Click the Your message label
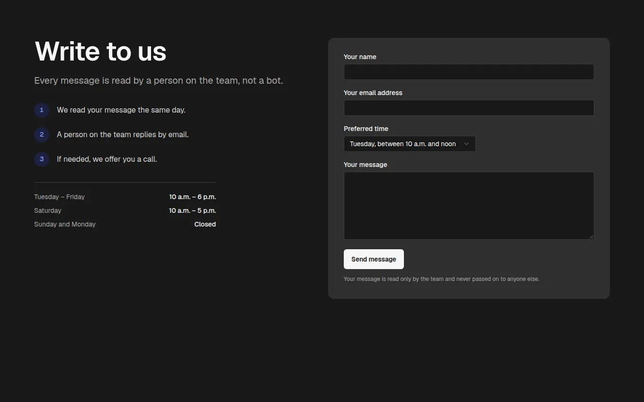The image size is (644, 402). coord(366,165)
